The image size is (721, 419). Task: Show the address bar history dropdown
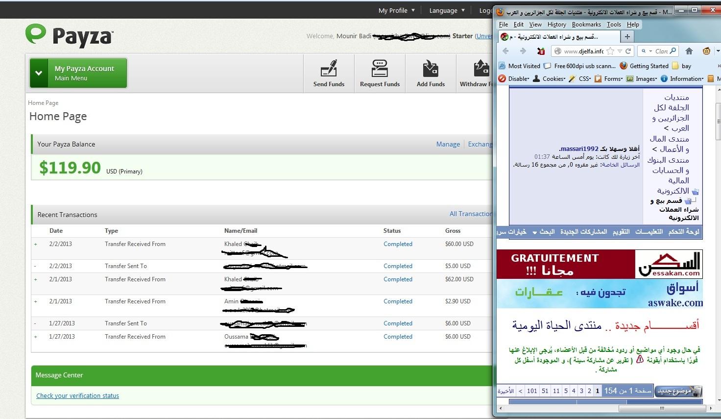(620, 51)
